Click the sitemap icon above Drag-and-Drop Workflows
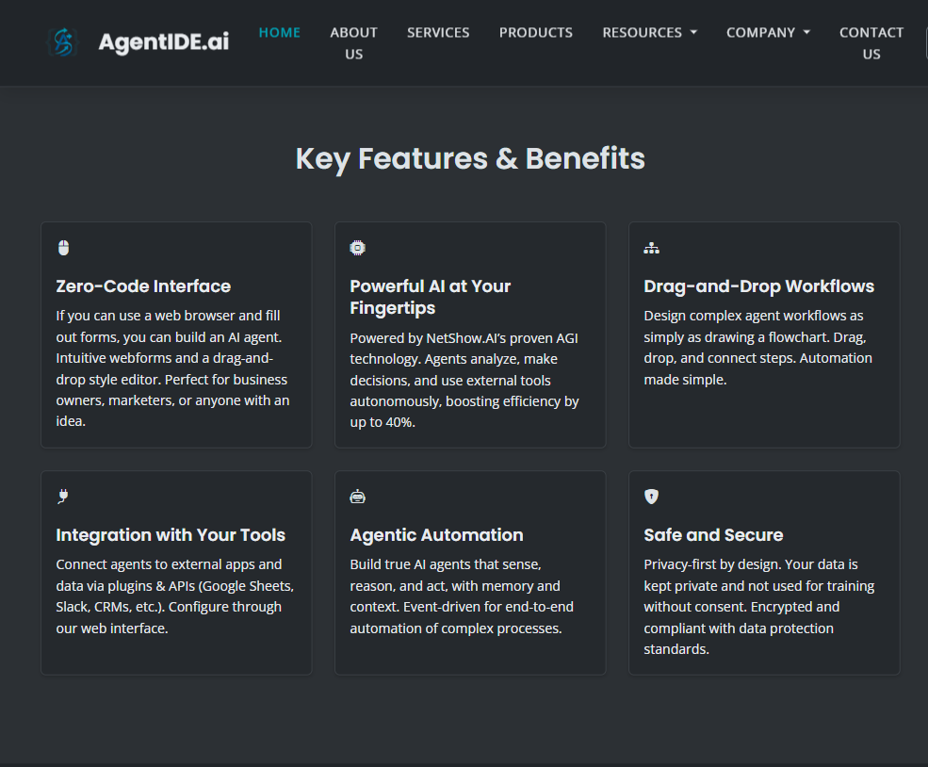The image size is (928, 767). pos(651,248)
